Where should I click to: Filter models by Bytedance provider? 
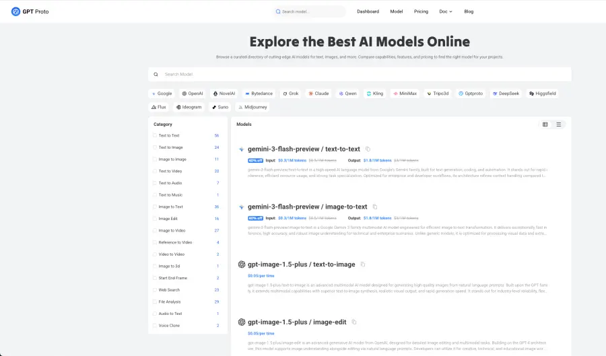pyautogui.click(x=259, y=94)
